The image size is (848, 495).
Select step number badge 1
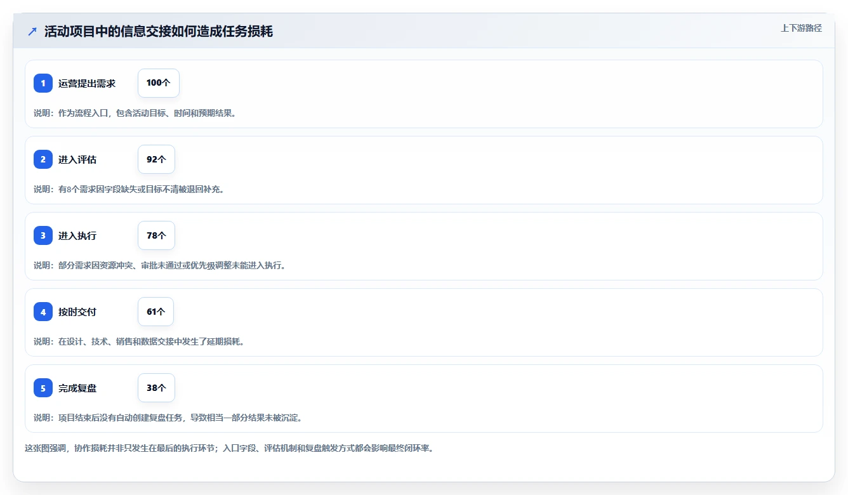coord(43,83)
